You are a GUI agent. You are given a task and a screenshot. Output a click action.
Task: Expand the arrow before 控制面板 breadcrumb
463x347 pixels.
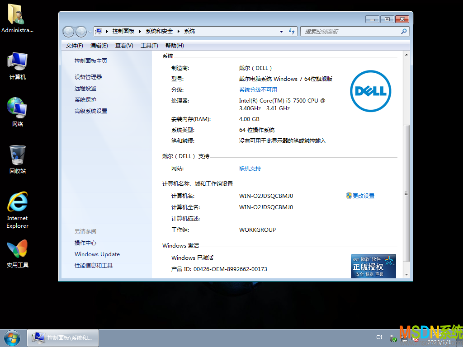(107, 31)
